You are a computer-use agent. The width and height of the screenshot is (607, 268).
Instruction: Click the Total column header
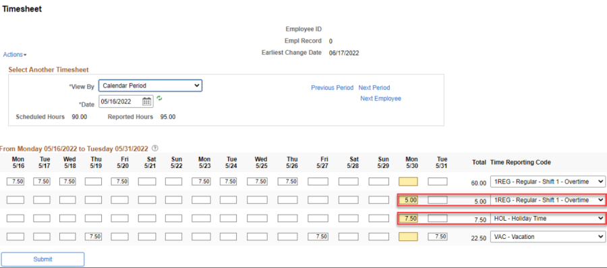point(479,162)
